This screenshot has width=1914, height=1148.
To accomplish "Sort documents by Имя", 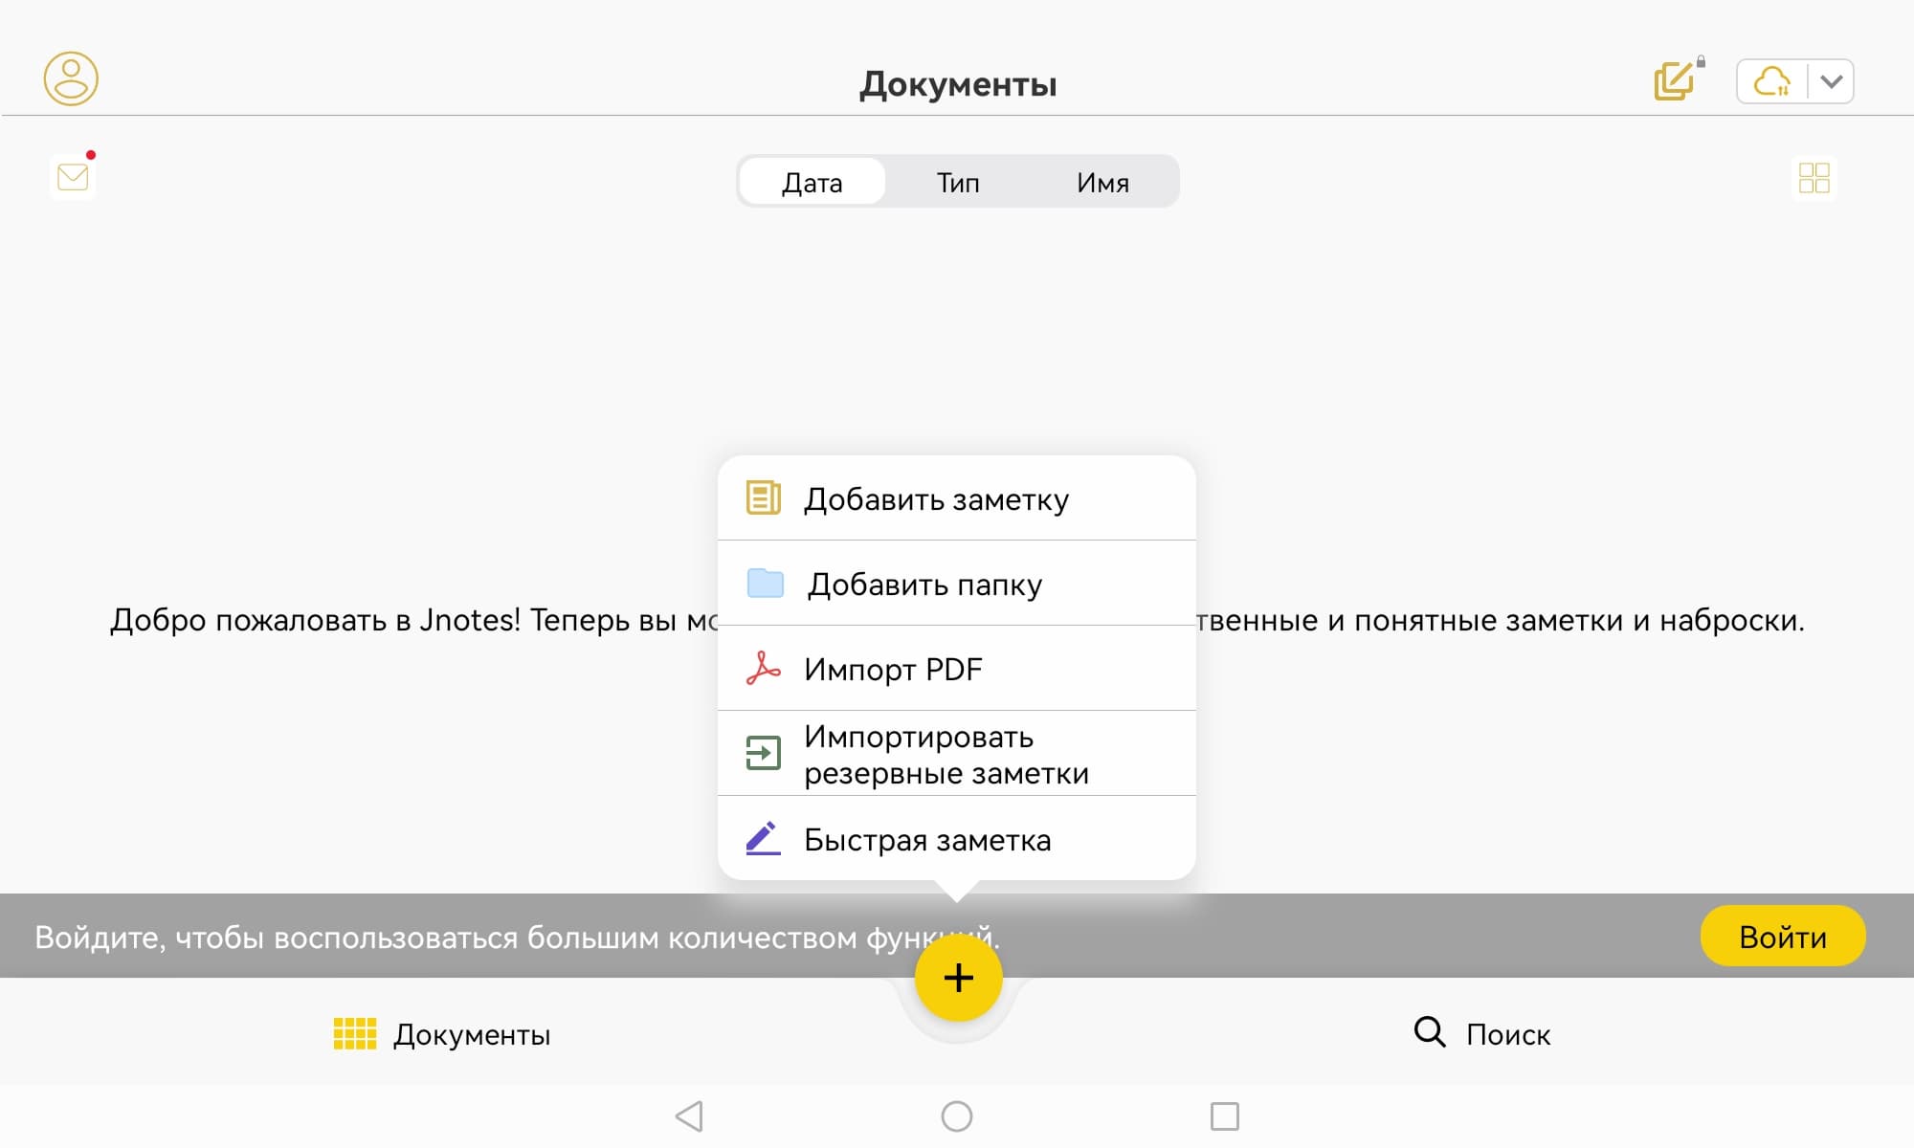I will pos(1102,182).
